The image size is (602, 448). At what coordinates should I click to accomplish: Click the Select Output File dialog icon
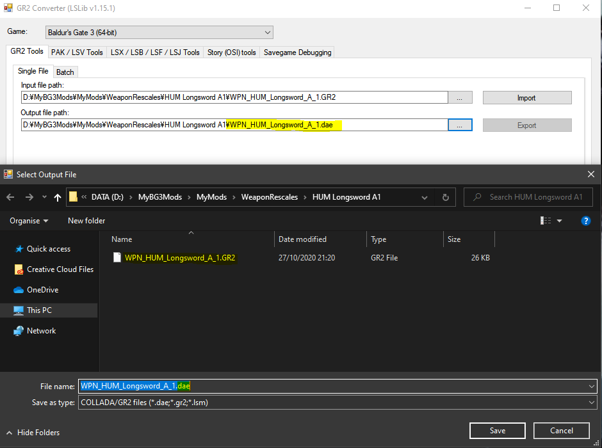coord(8,175)
